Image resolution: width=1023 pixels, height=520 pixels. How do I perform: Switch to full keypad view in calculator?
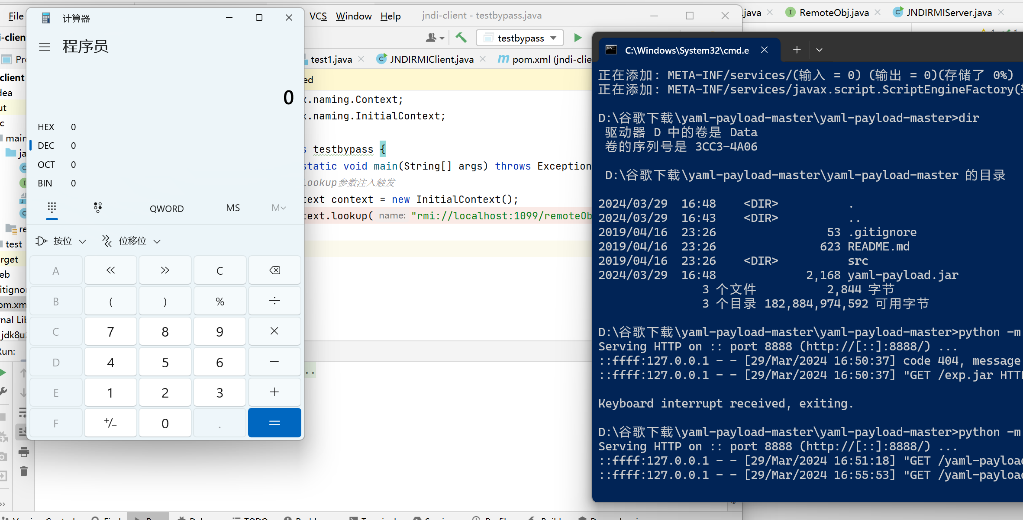[52, 208]
